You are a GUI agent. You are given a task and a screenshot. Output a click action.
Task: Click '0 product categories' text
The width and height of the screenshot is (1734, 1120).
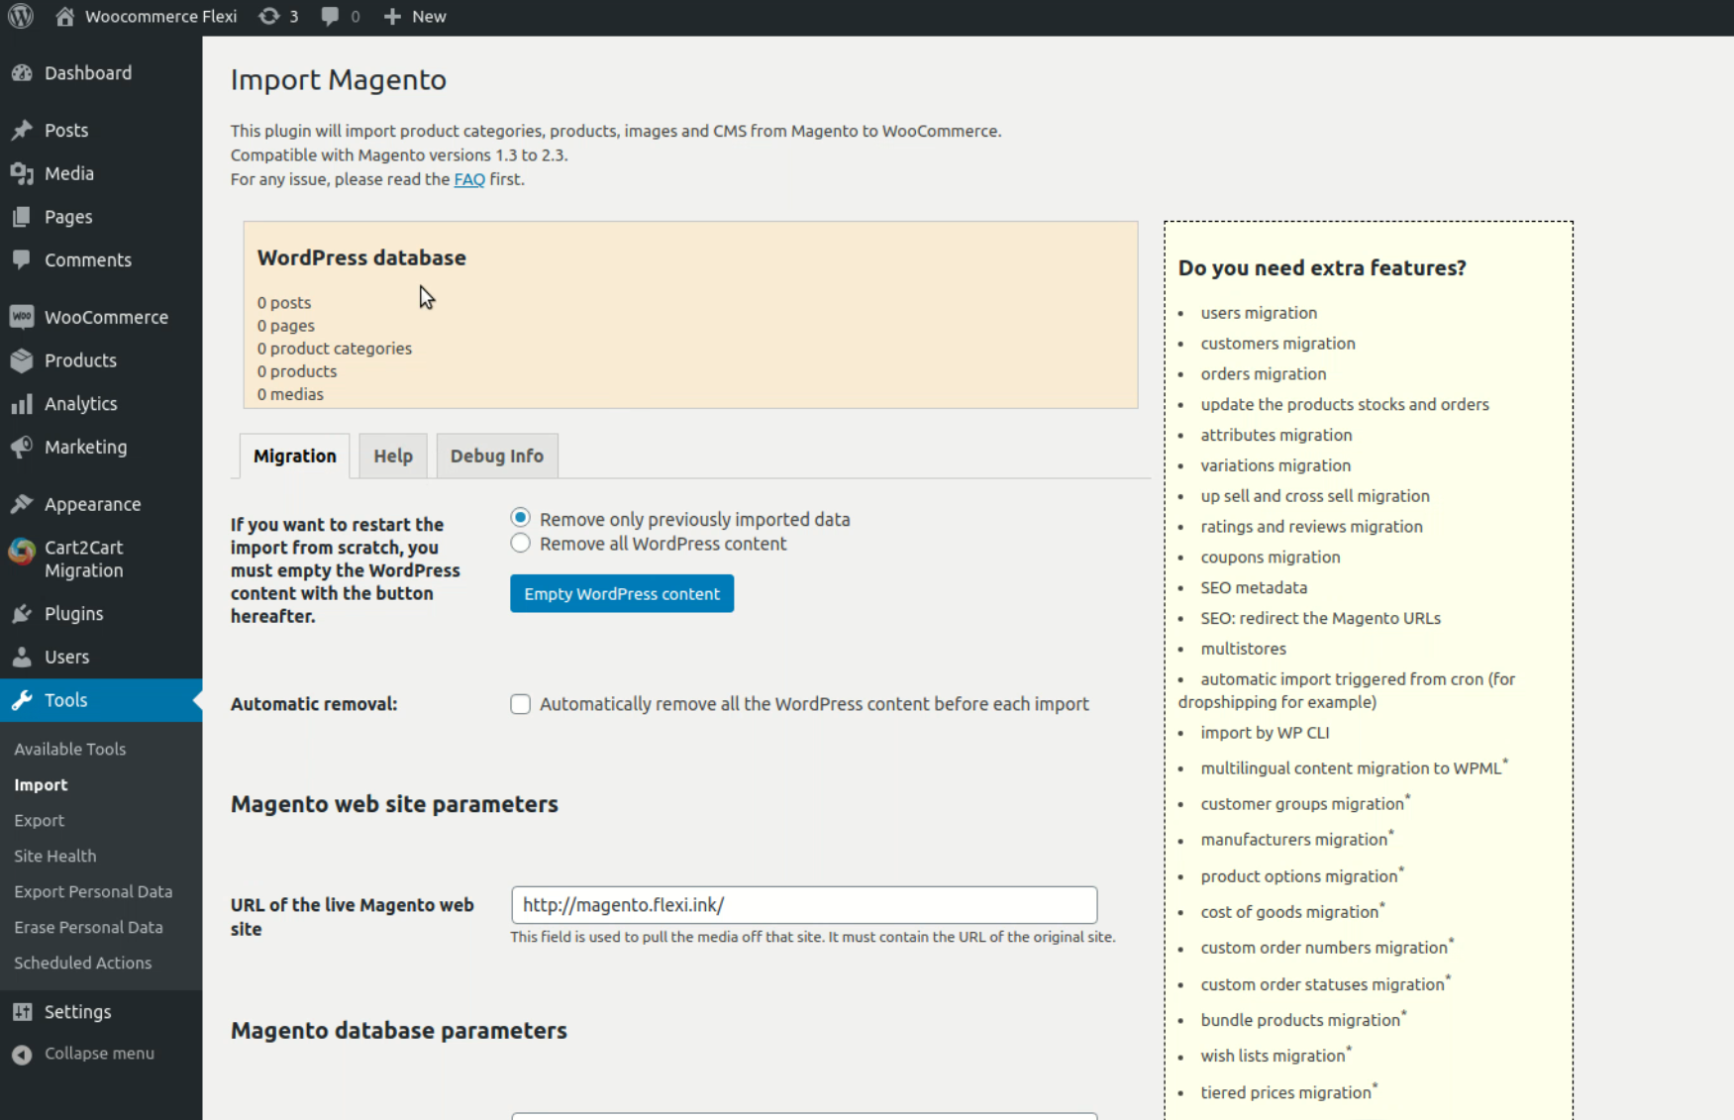pos(335,349)
